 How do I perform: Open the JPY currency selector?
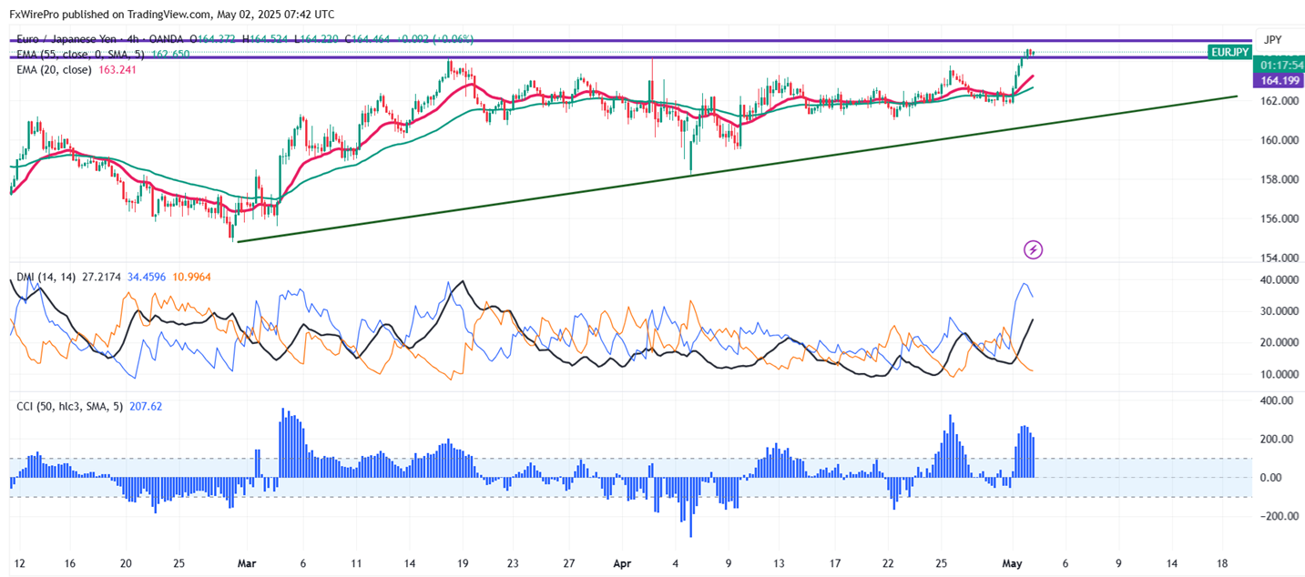[x=1273, y=39]
